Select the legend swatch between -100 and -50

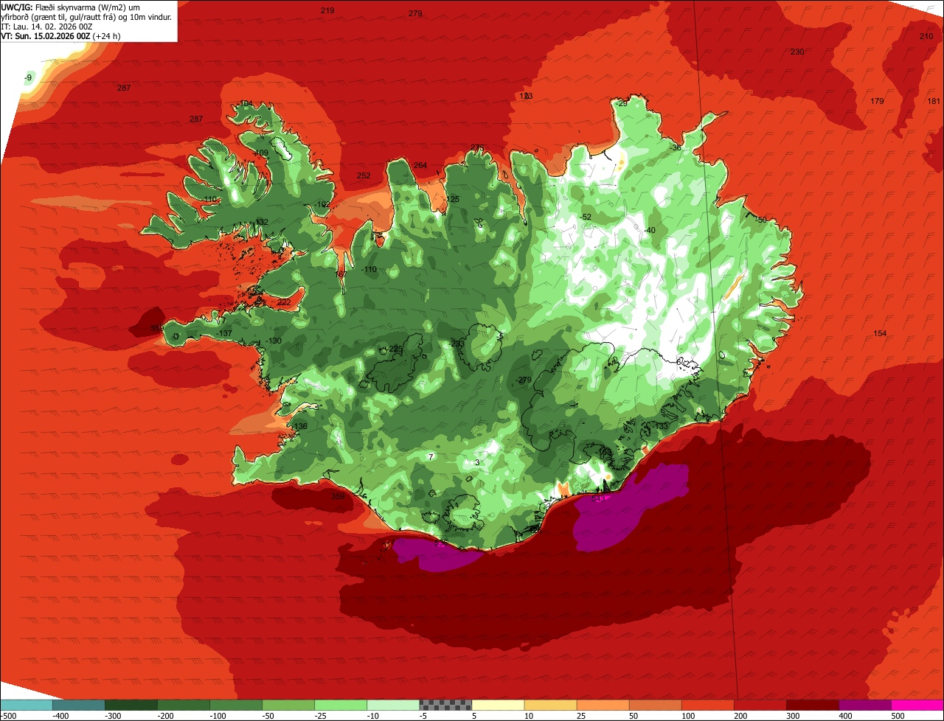tap(236, 705)
